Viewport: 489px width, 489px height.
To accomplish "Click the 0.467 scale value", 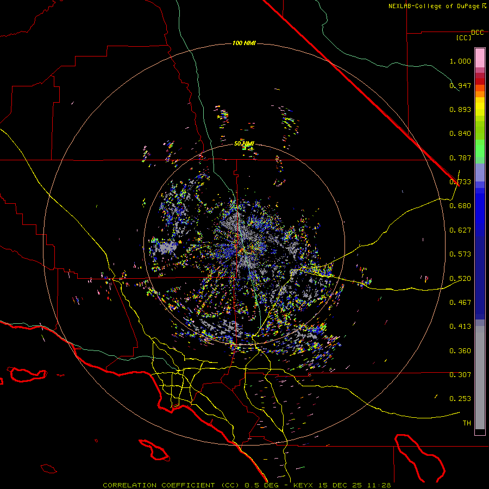I will (x=460, y=303).
